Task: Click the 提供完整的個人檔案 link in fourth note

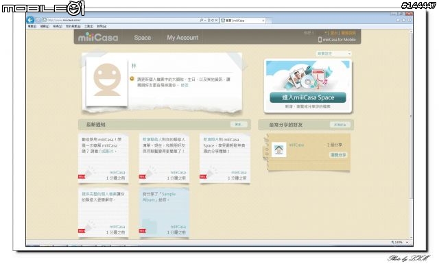Action: point(99,194)
